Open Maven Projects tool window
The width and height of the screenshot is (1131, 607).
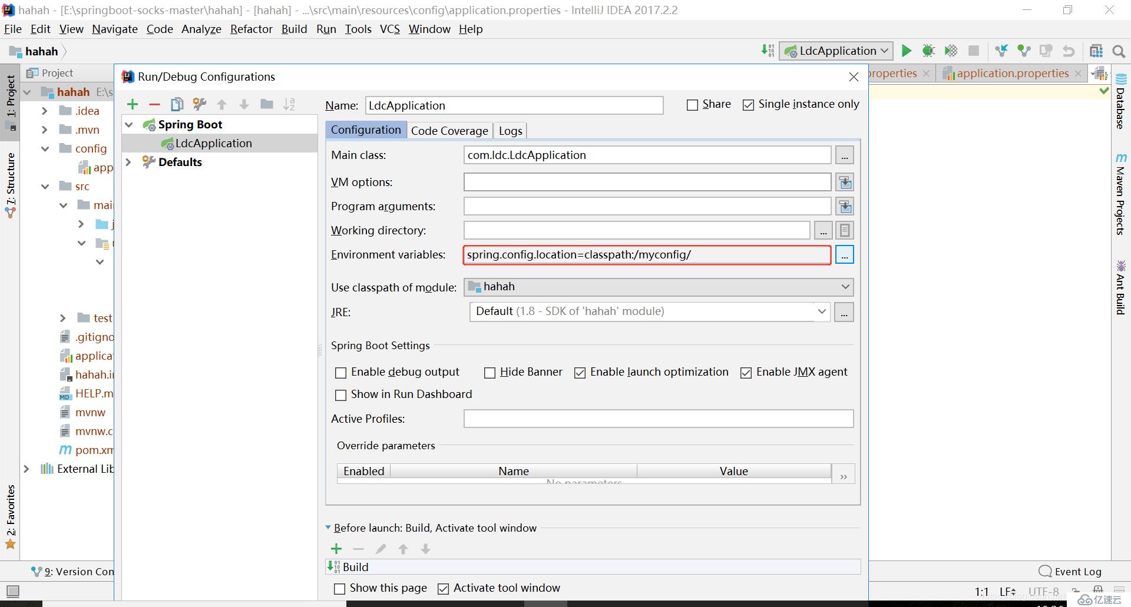(1120, 194)
